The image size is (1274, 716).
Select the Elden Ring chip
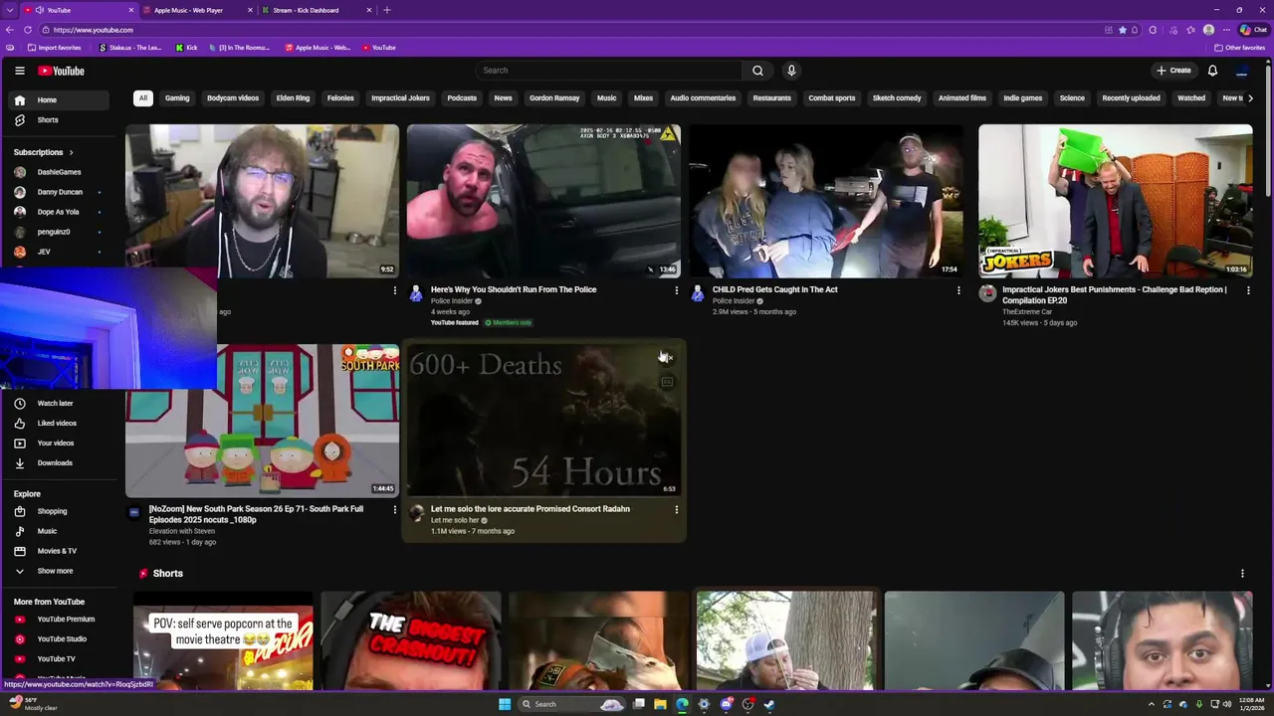(x=293, y=98)
